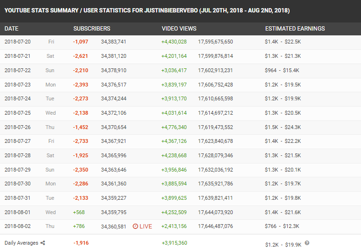Click the 2018-07-20 date row
The height and width of the screenshot is (249, 361).
(x=180, y=42)
